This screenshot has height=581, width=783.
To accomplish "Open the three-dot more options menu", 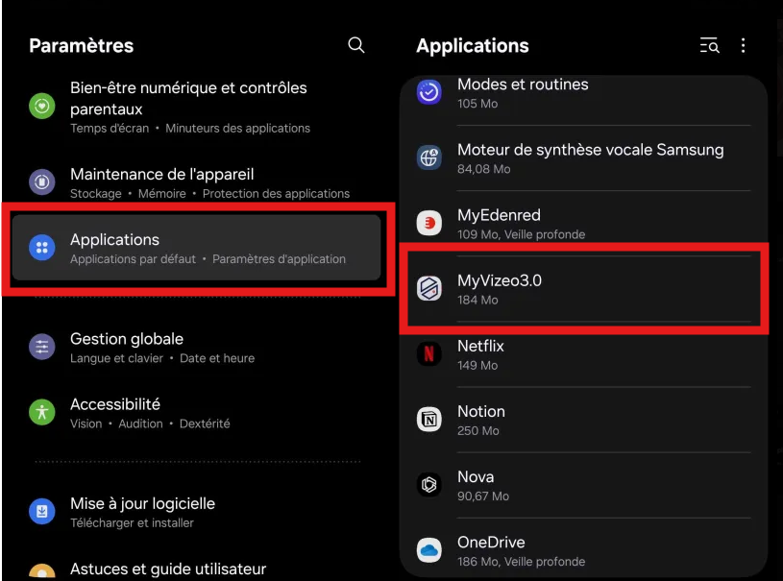I will coord(743,46).
